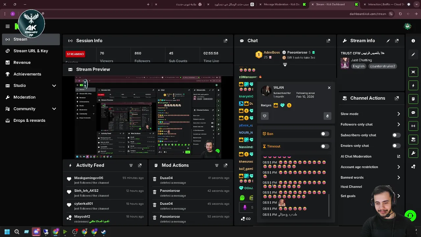Toggle the lightning activity feed widget icon
Viewport: 421px width, 237px height.
pos(413,86)
